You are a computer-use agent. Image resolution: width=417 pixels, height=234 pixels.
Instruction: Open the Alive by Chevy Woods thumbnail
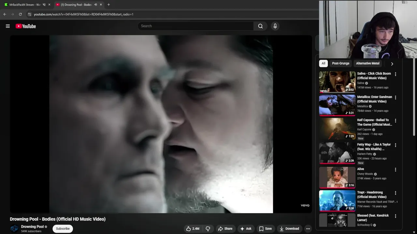point(337,177)
